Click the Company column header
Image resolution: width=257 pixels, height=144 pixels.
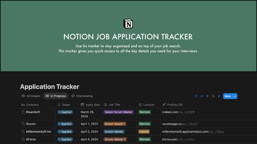30,105
